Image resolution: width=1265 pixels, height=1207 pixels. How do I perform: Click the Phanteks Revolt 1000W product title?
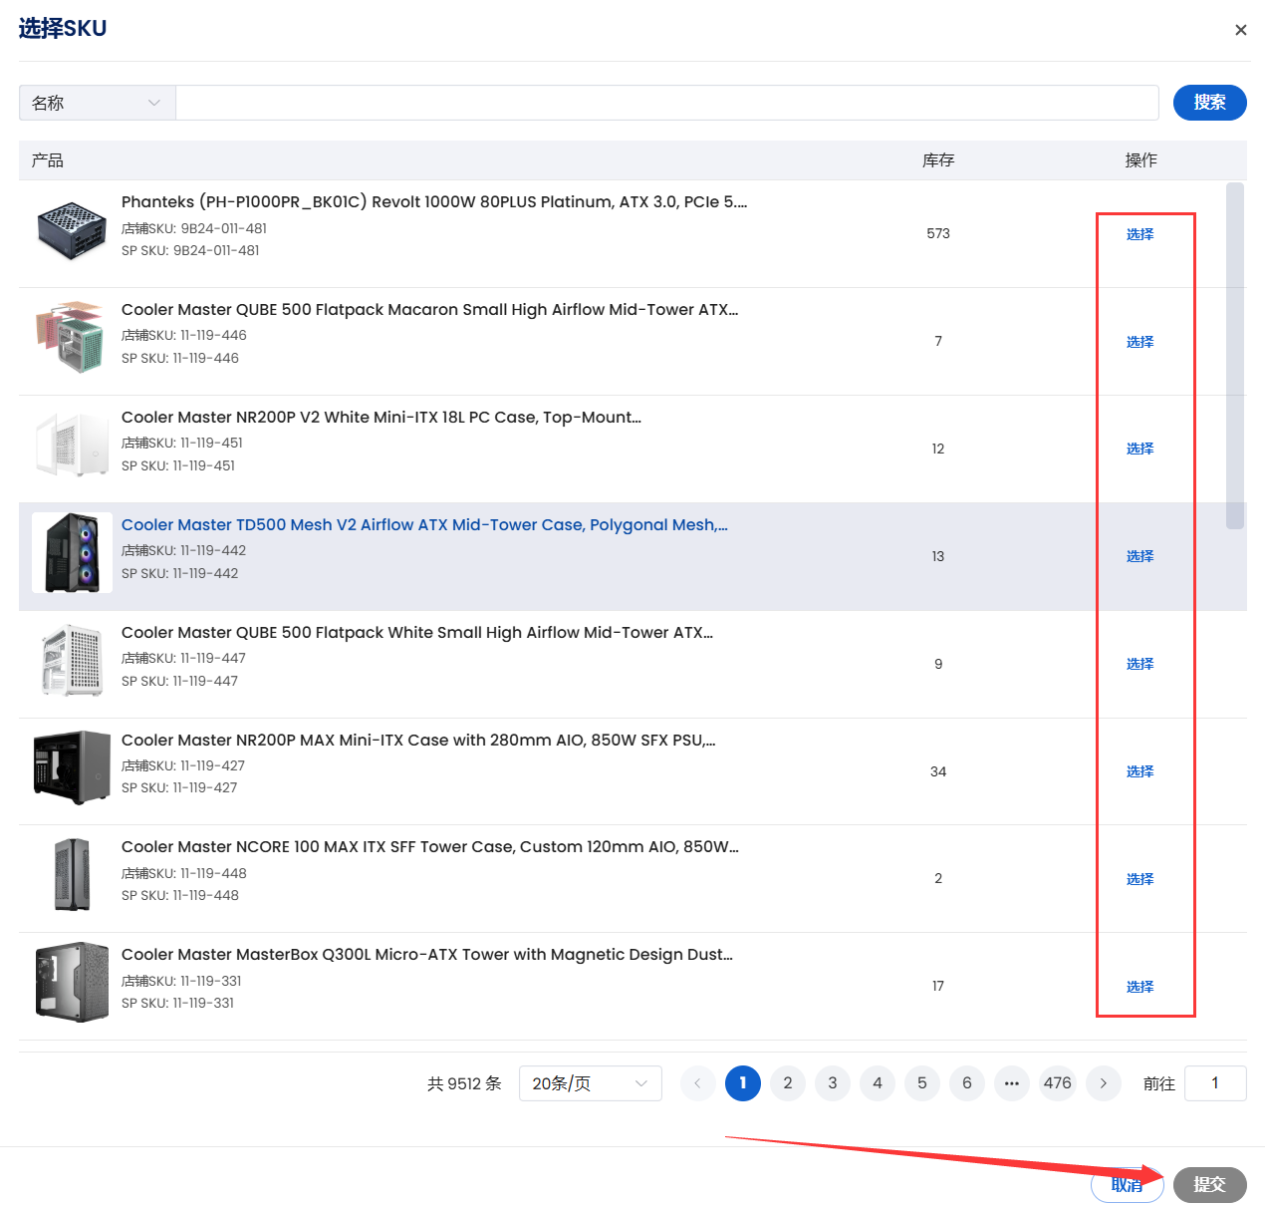[434, 202]
